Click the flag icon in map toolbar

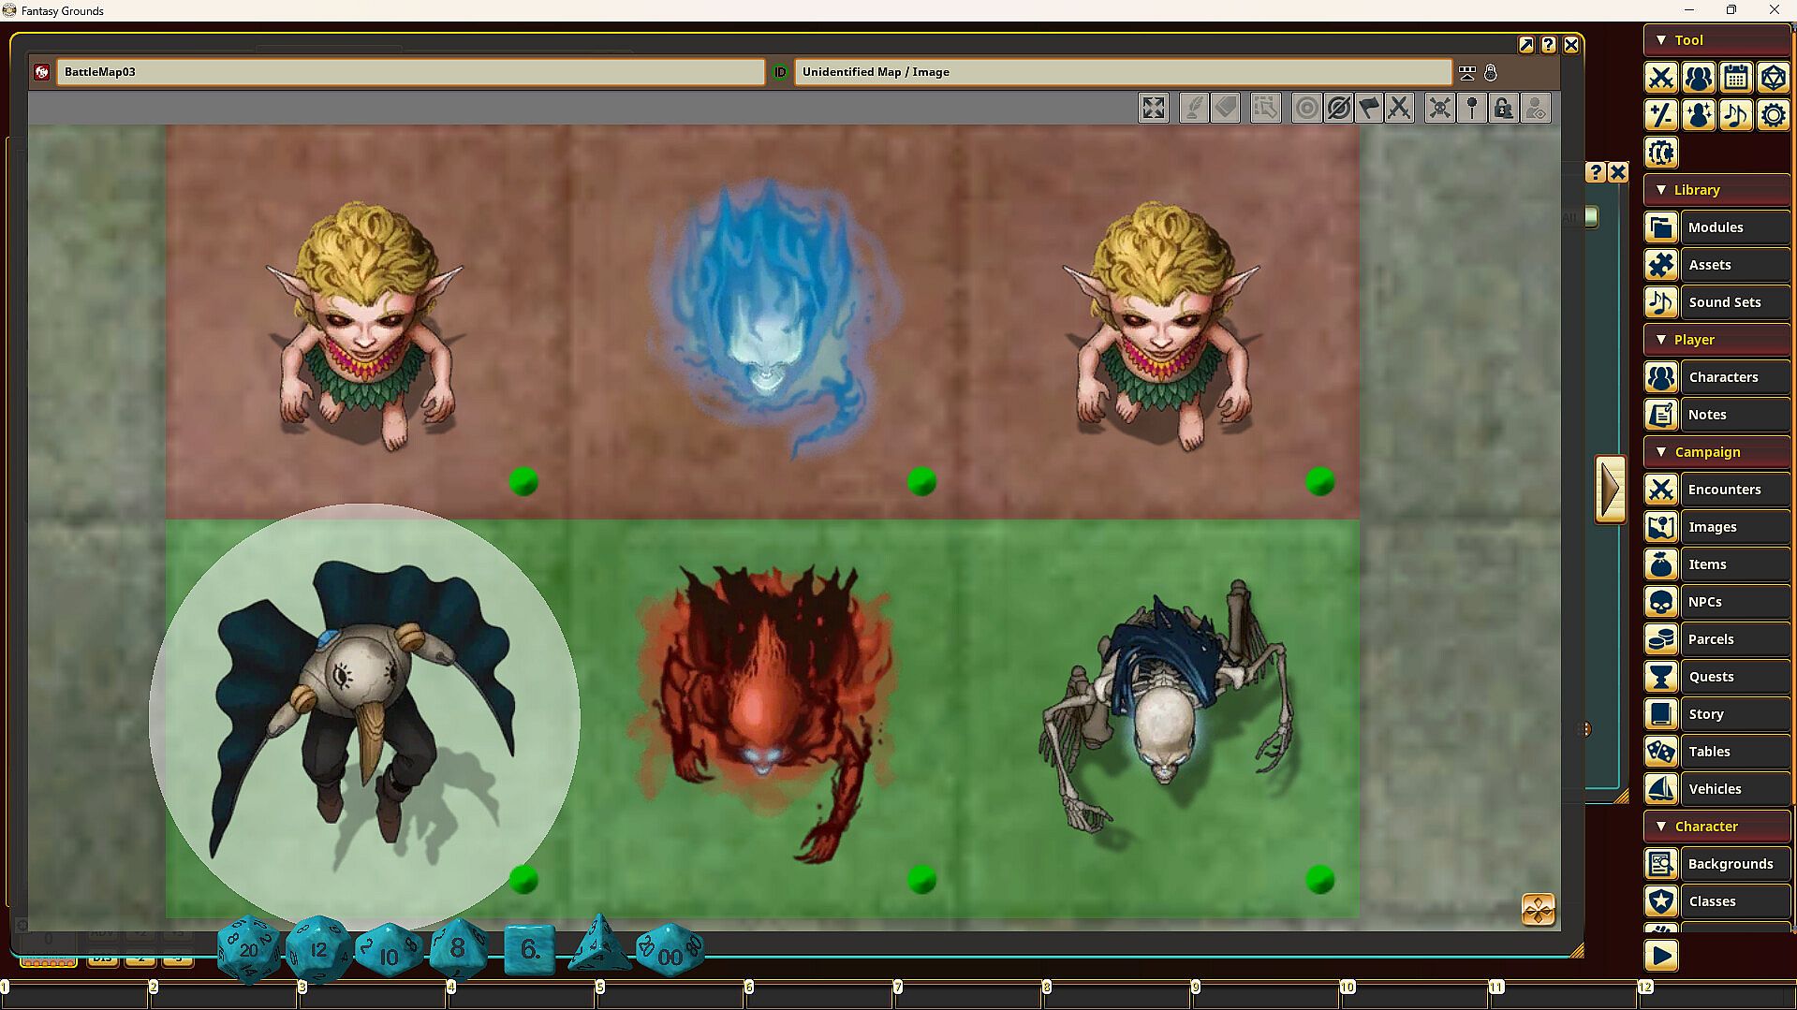(1369, 109)
